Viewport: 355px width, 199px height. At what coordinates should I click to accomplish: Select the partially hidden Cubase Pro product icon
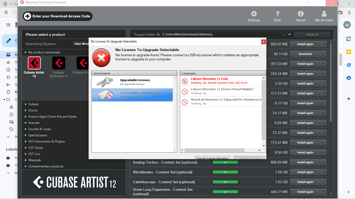(83, 63)
